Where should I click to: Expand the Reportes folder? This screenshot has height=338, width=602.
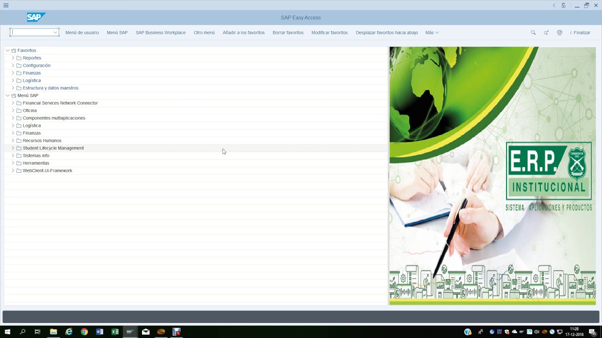pos(13,58)
